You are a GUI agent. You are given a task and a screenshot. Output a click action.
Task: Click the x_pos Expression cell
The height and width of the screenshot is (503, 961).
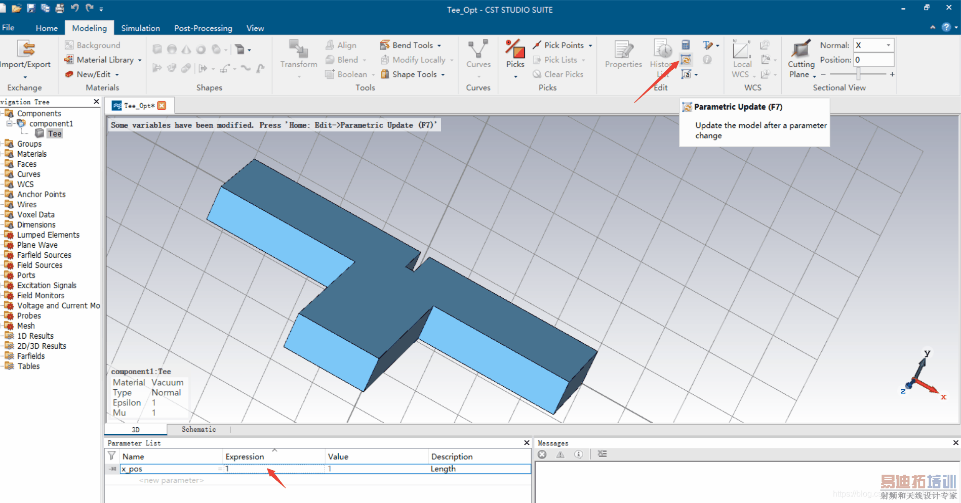coord(274,469)
